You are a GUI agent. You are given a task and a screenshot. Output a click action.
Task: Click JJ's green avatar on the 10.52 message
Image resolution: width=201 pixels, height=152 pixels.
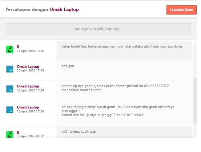point(9,49)
